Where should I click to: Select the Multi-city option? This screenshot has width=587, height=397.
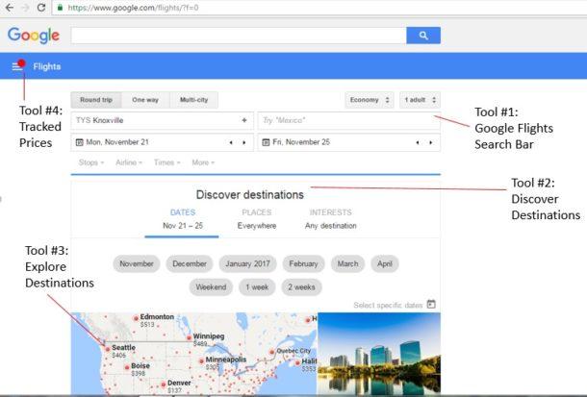click(194, 100)
